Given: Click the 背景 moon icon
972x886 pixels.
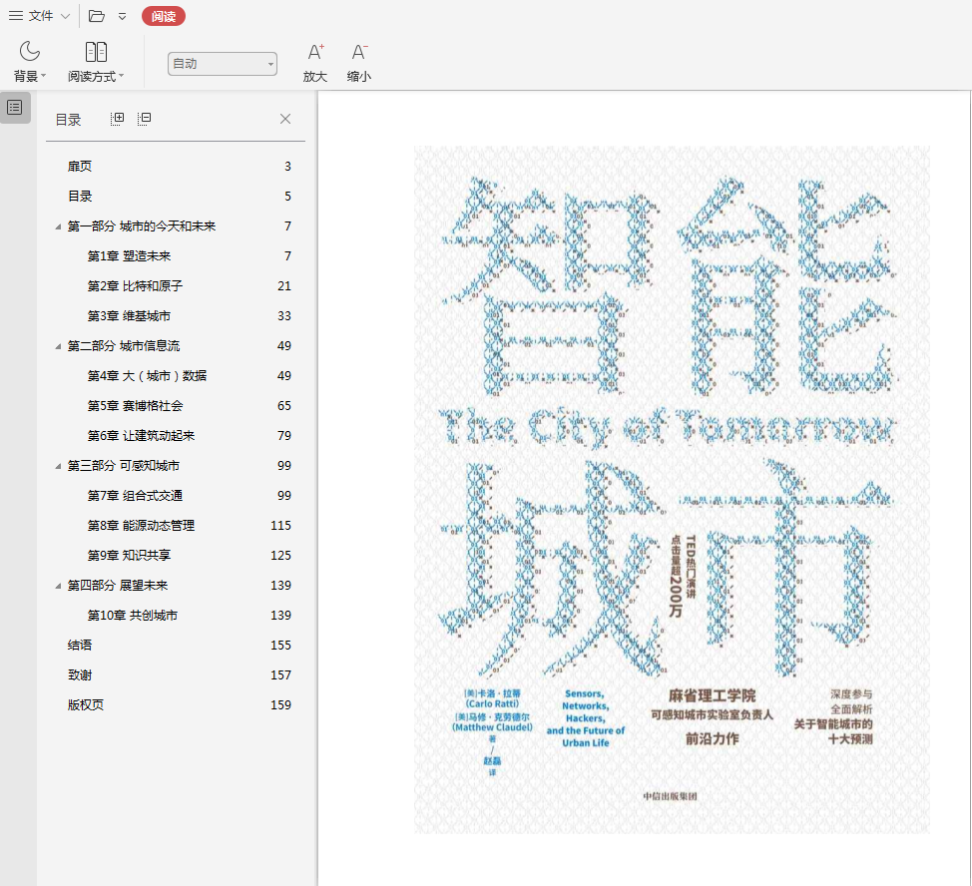Looking at the screenshot, I should (x=29, y=52).
